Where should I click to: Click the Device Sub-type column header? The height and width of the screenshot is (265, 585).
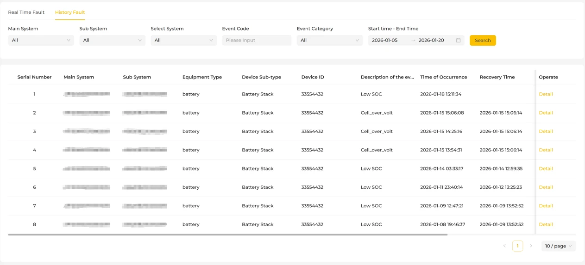coord(261,77)
